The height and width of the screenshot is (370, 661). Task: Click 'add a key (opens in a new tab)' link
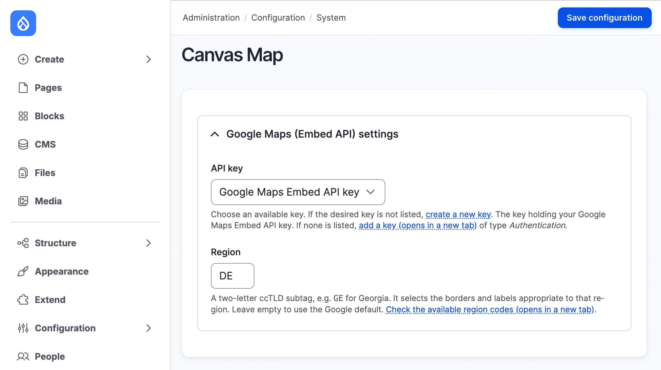(418, 225)
